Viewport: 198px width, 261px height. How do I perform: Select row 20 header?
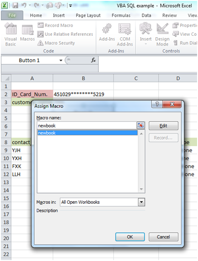6,238
